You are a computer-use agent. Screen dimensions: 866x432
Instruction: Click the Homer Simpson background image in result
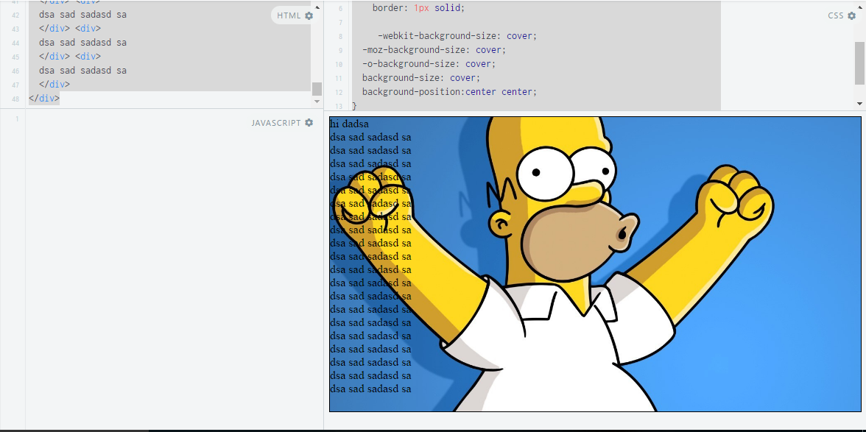coord(595,263)
